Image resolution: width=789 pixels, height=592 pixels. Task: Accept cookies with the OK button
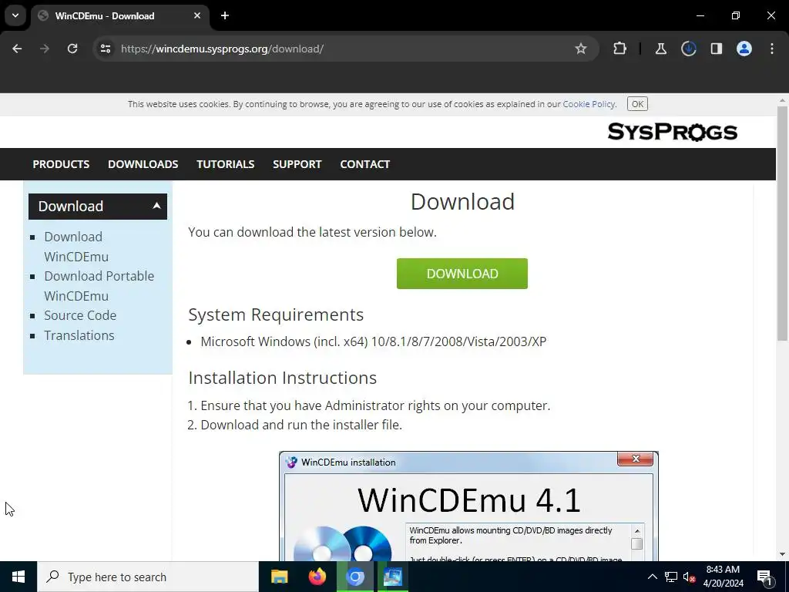[x=637, y=104]
